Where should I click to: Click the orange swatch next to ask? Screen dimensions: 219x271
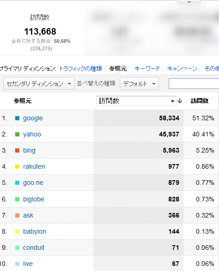click(17, 215)
